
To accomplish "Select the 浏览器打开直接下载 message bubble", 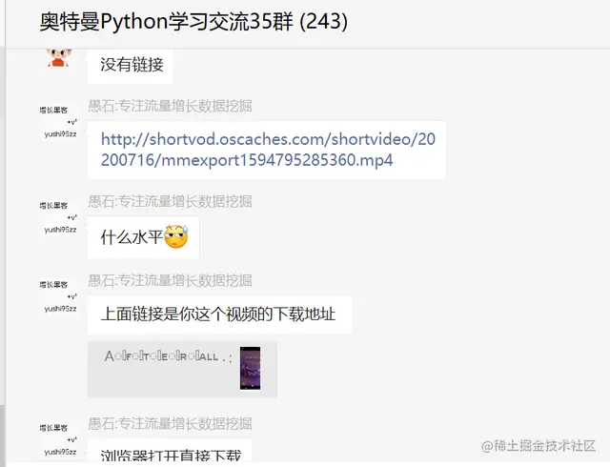I will 170,452.
